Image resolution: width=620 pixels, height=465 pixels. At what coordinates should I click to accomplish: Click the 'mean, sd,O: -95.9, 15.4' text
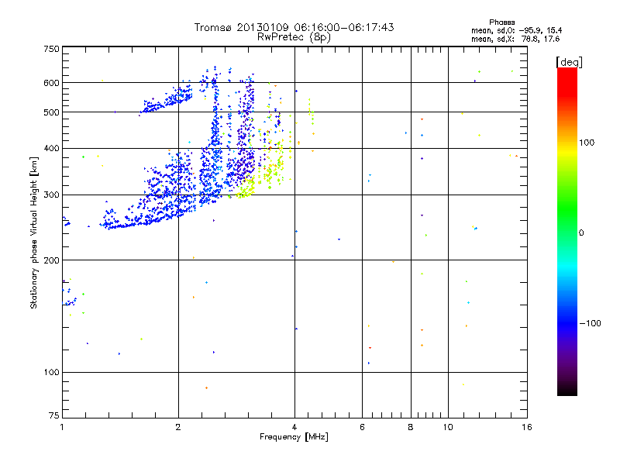[x=516, y=30]
